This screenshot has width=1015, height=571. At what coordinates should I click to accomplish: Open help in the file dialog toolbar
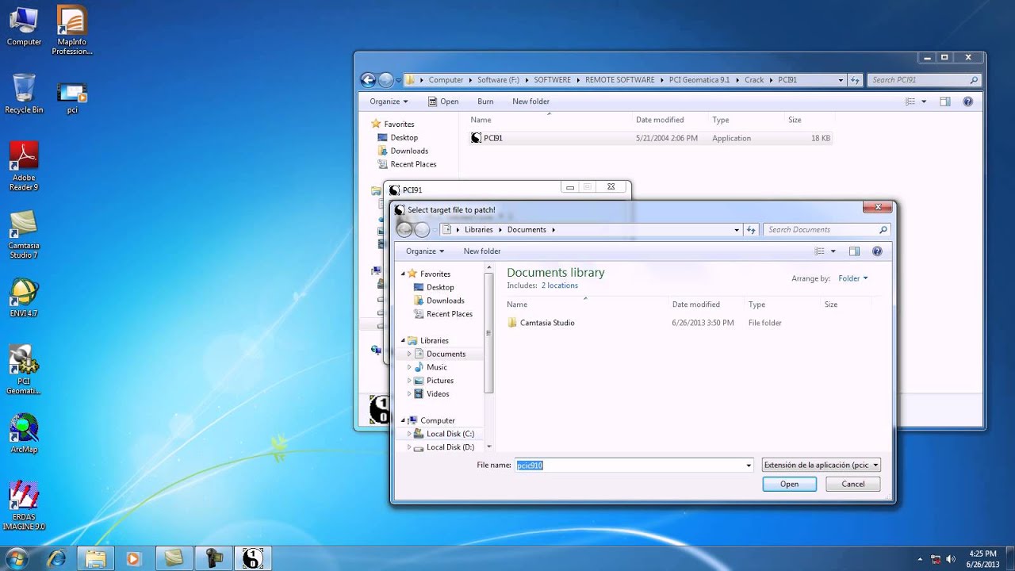[877, 251]
